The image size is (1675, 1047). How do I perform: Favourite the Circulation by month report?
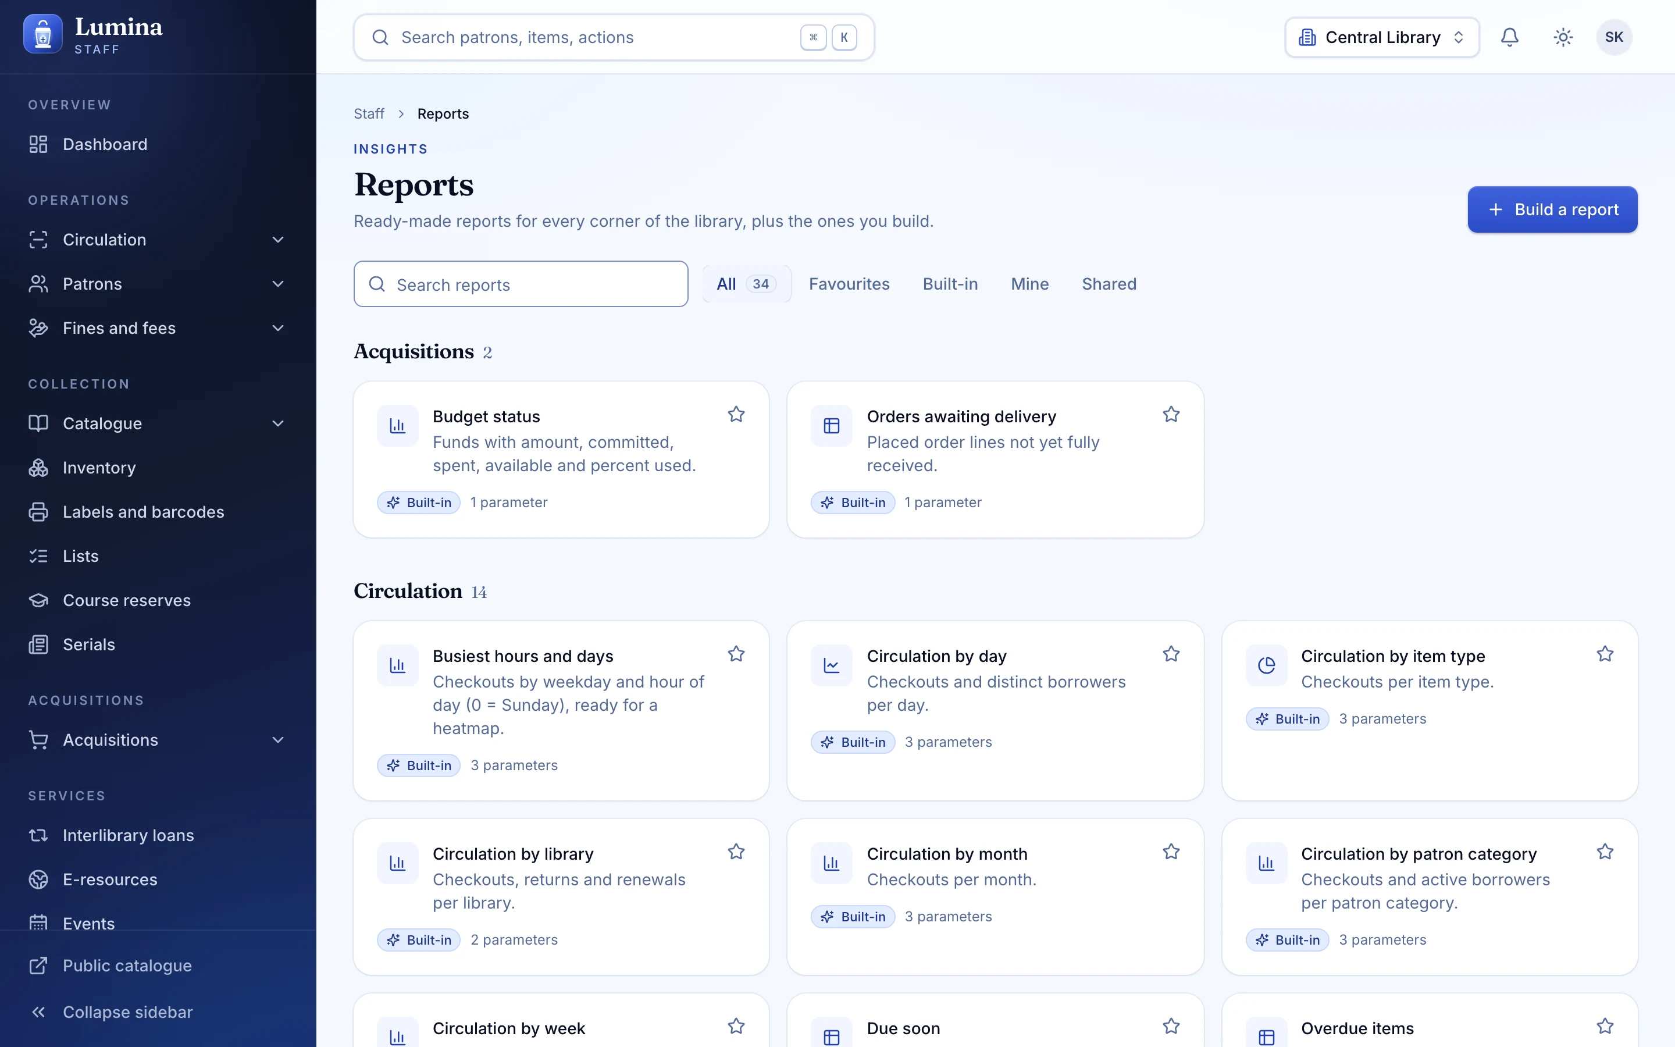pos(1171,852)
